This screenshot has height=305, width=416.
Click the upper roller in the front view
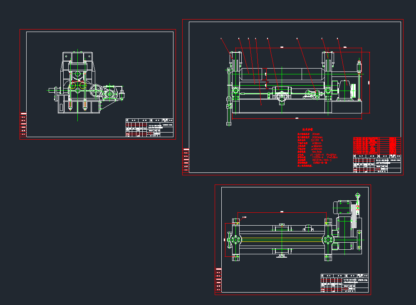tap(283, 74)
